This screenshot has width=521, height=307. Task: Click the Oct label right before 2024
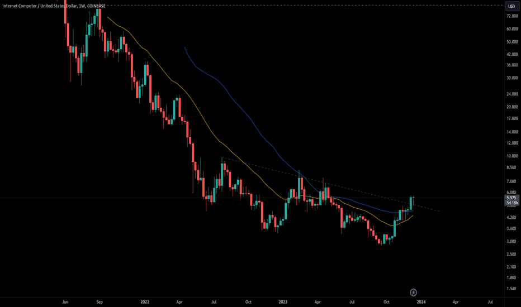(x=386, y=302)
